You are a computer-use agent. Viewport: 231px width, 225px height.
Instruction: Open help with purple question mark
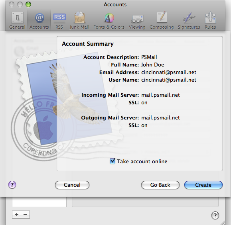coord(12,185)
